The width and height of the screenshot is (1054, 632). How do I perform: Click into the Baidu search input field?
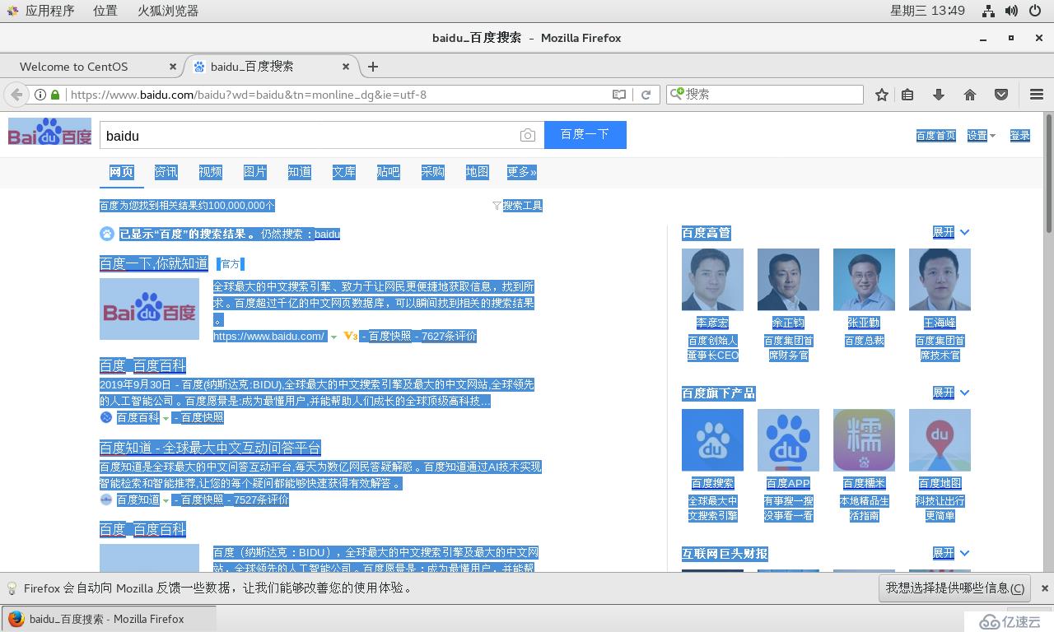pos(309,136)
